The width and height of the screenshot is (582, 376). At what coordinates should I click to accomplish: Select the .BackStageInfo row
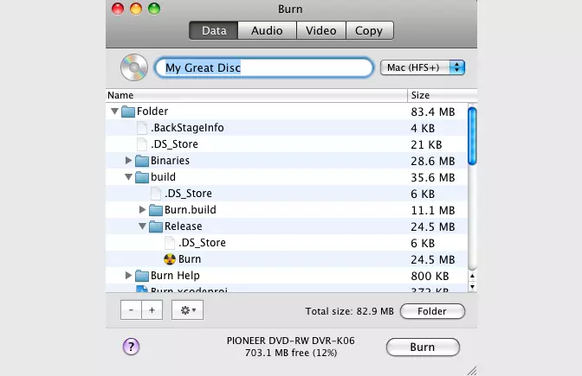coord(287,128)
